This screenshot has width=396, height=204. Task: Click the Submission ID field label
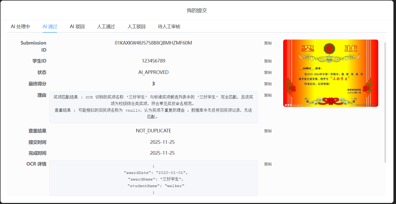coord(33,47)
